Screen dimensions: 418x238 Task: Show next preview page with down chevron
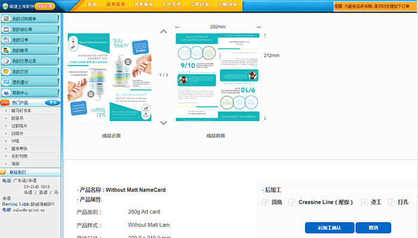164,123
